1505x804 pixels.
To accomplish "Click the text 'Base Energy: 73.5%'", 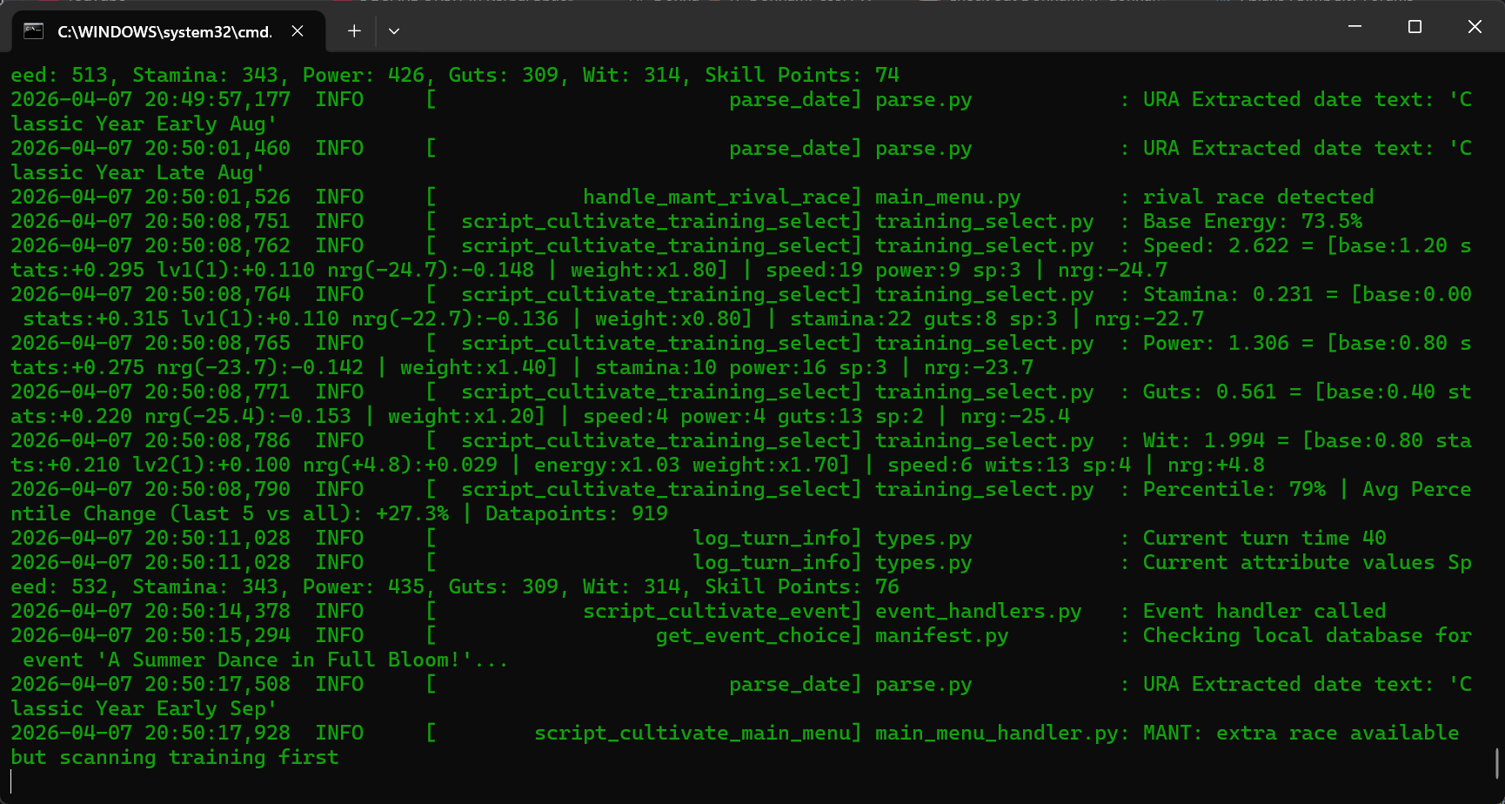I will tap(1252, 221).
